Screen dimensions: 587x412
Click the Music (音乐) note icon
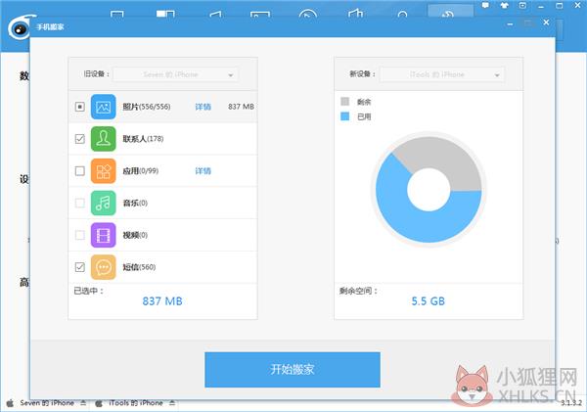[x=104, y=203]
